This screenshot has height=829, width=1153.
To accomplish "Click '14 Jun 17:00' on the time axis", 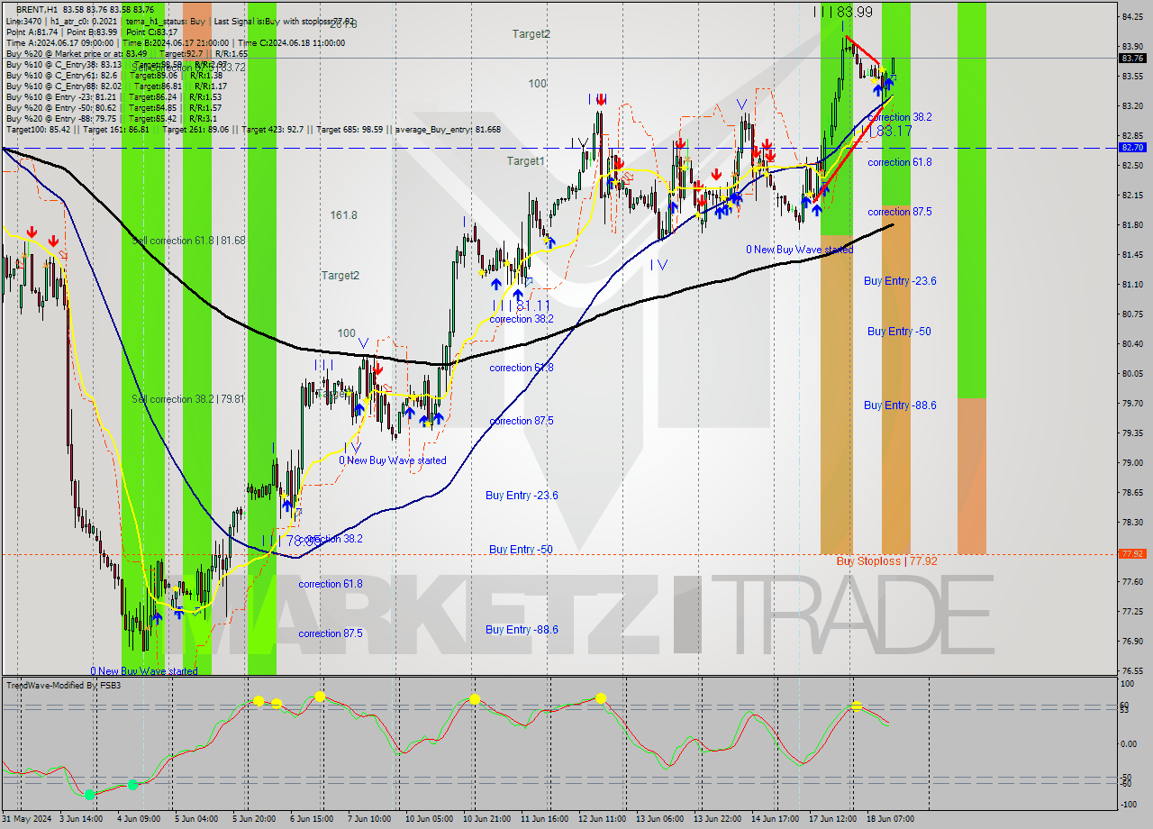I will tap(776, 818).
